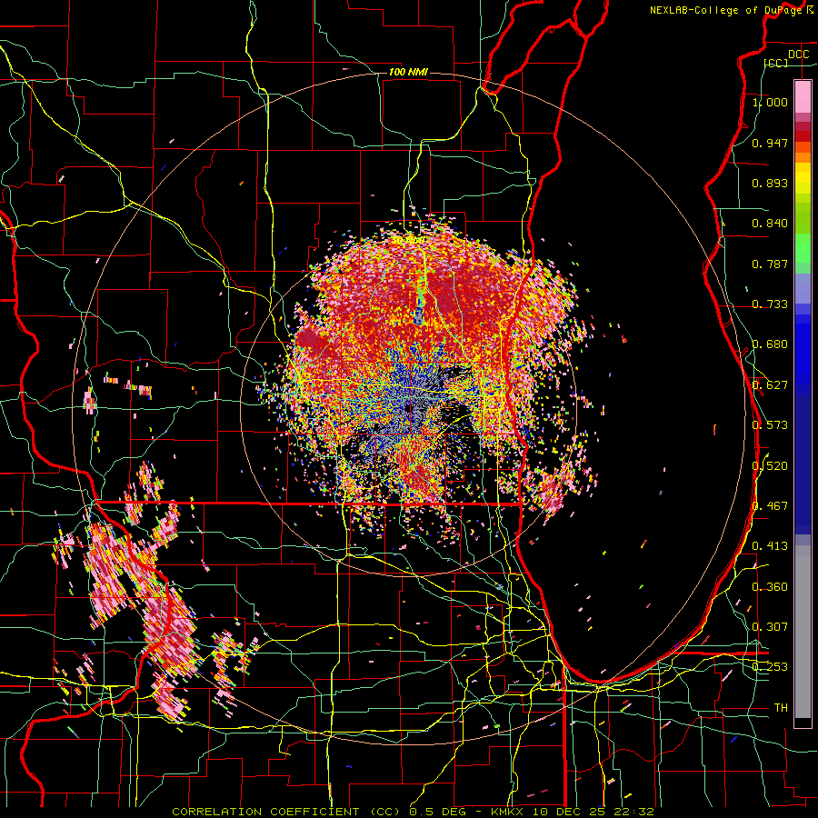Click the 0.413 scale value
The width and height of the screenshot is (818, 818).
(x=770, y=546)
